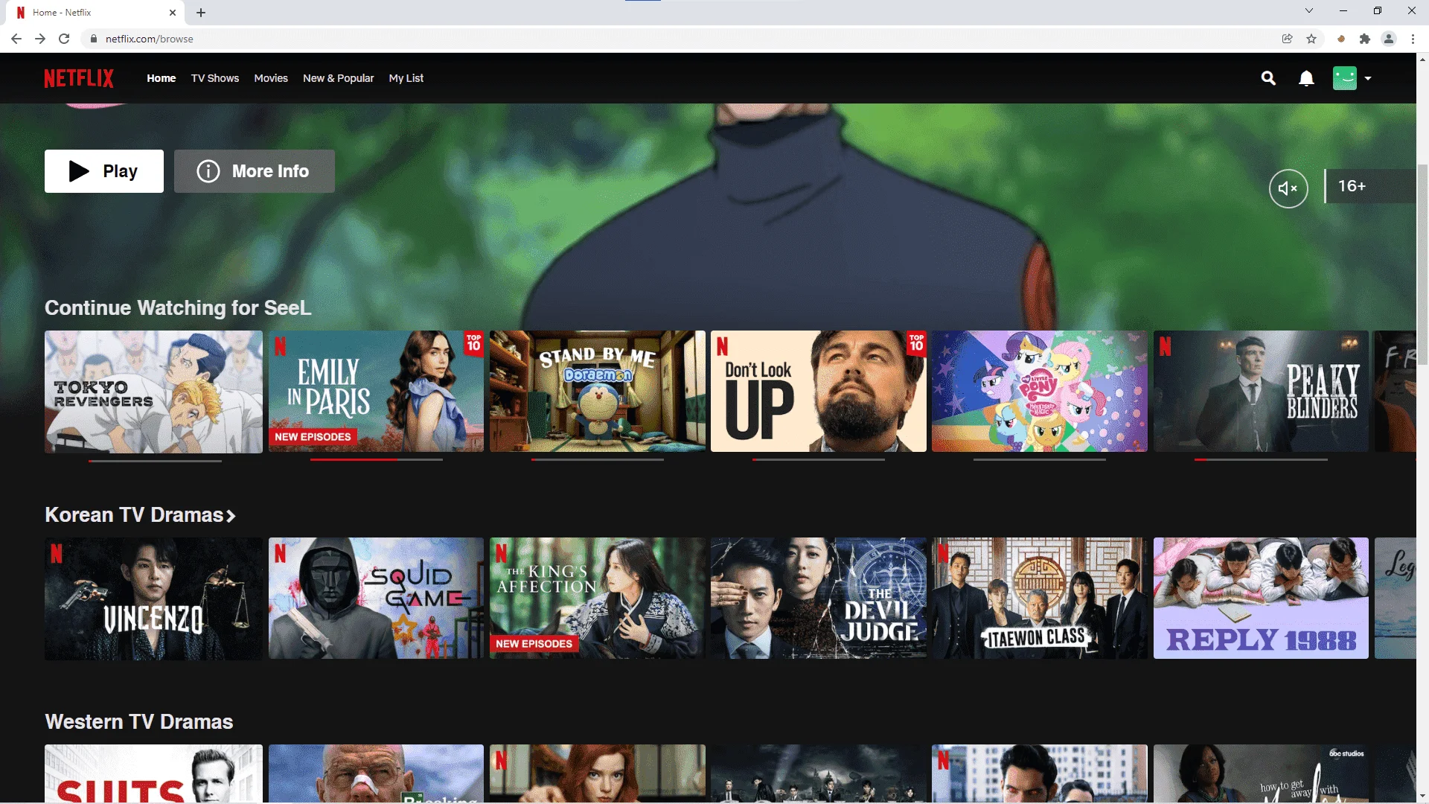Screen dimensions: 1429x804
Task: Click Emily in Paris progress bar
Action: pos(377,460)
